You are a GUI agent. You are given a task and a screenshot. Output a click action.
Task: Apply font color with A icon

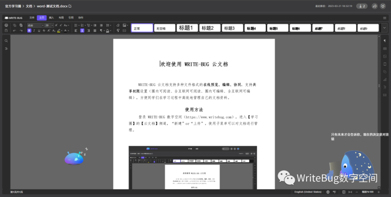tap(65, 30)
